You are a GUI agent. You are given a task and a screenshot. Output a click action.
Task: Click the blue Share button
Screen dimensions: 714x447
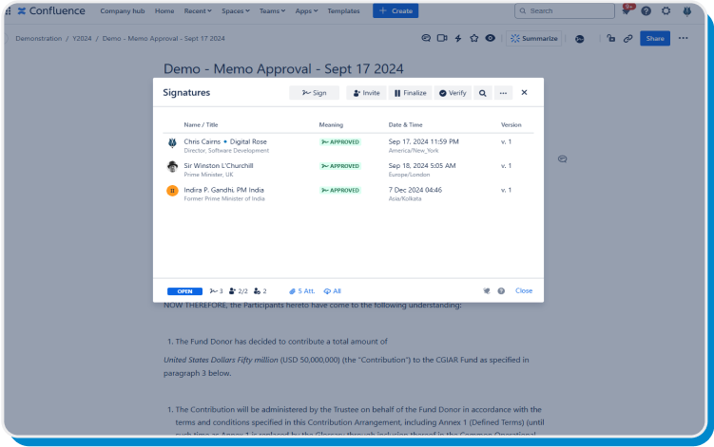click(655, 38)
